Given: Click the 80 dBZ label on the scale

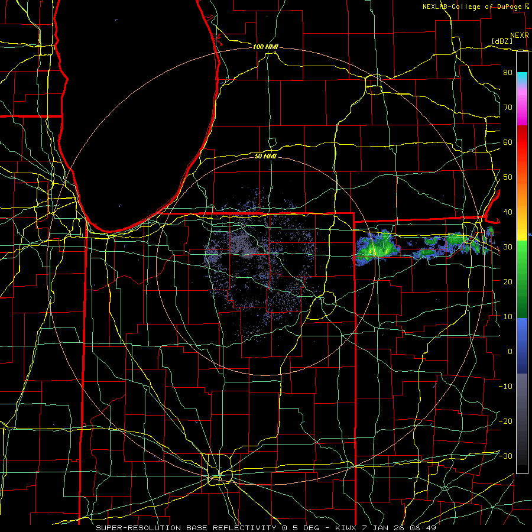Looking at the screenshot, I should (x=508, y=73).
